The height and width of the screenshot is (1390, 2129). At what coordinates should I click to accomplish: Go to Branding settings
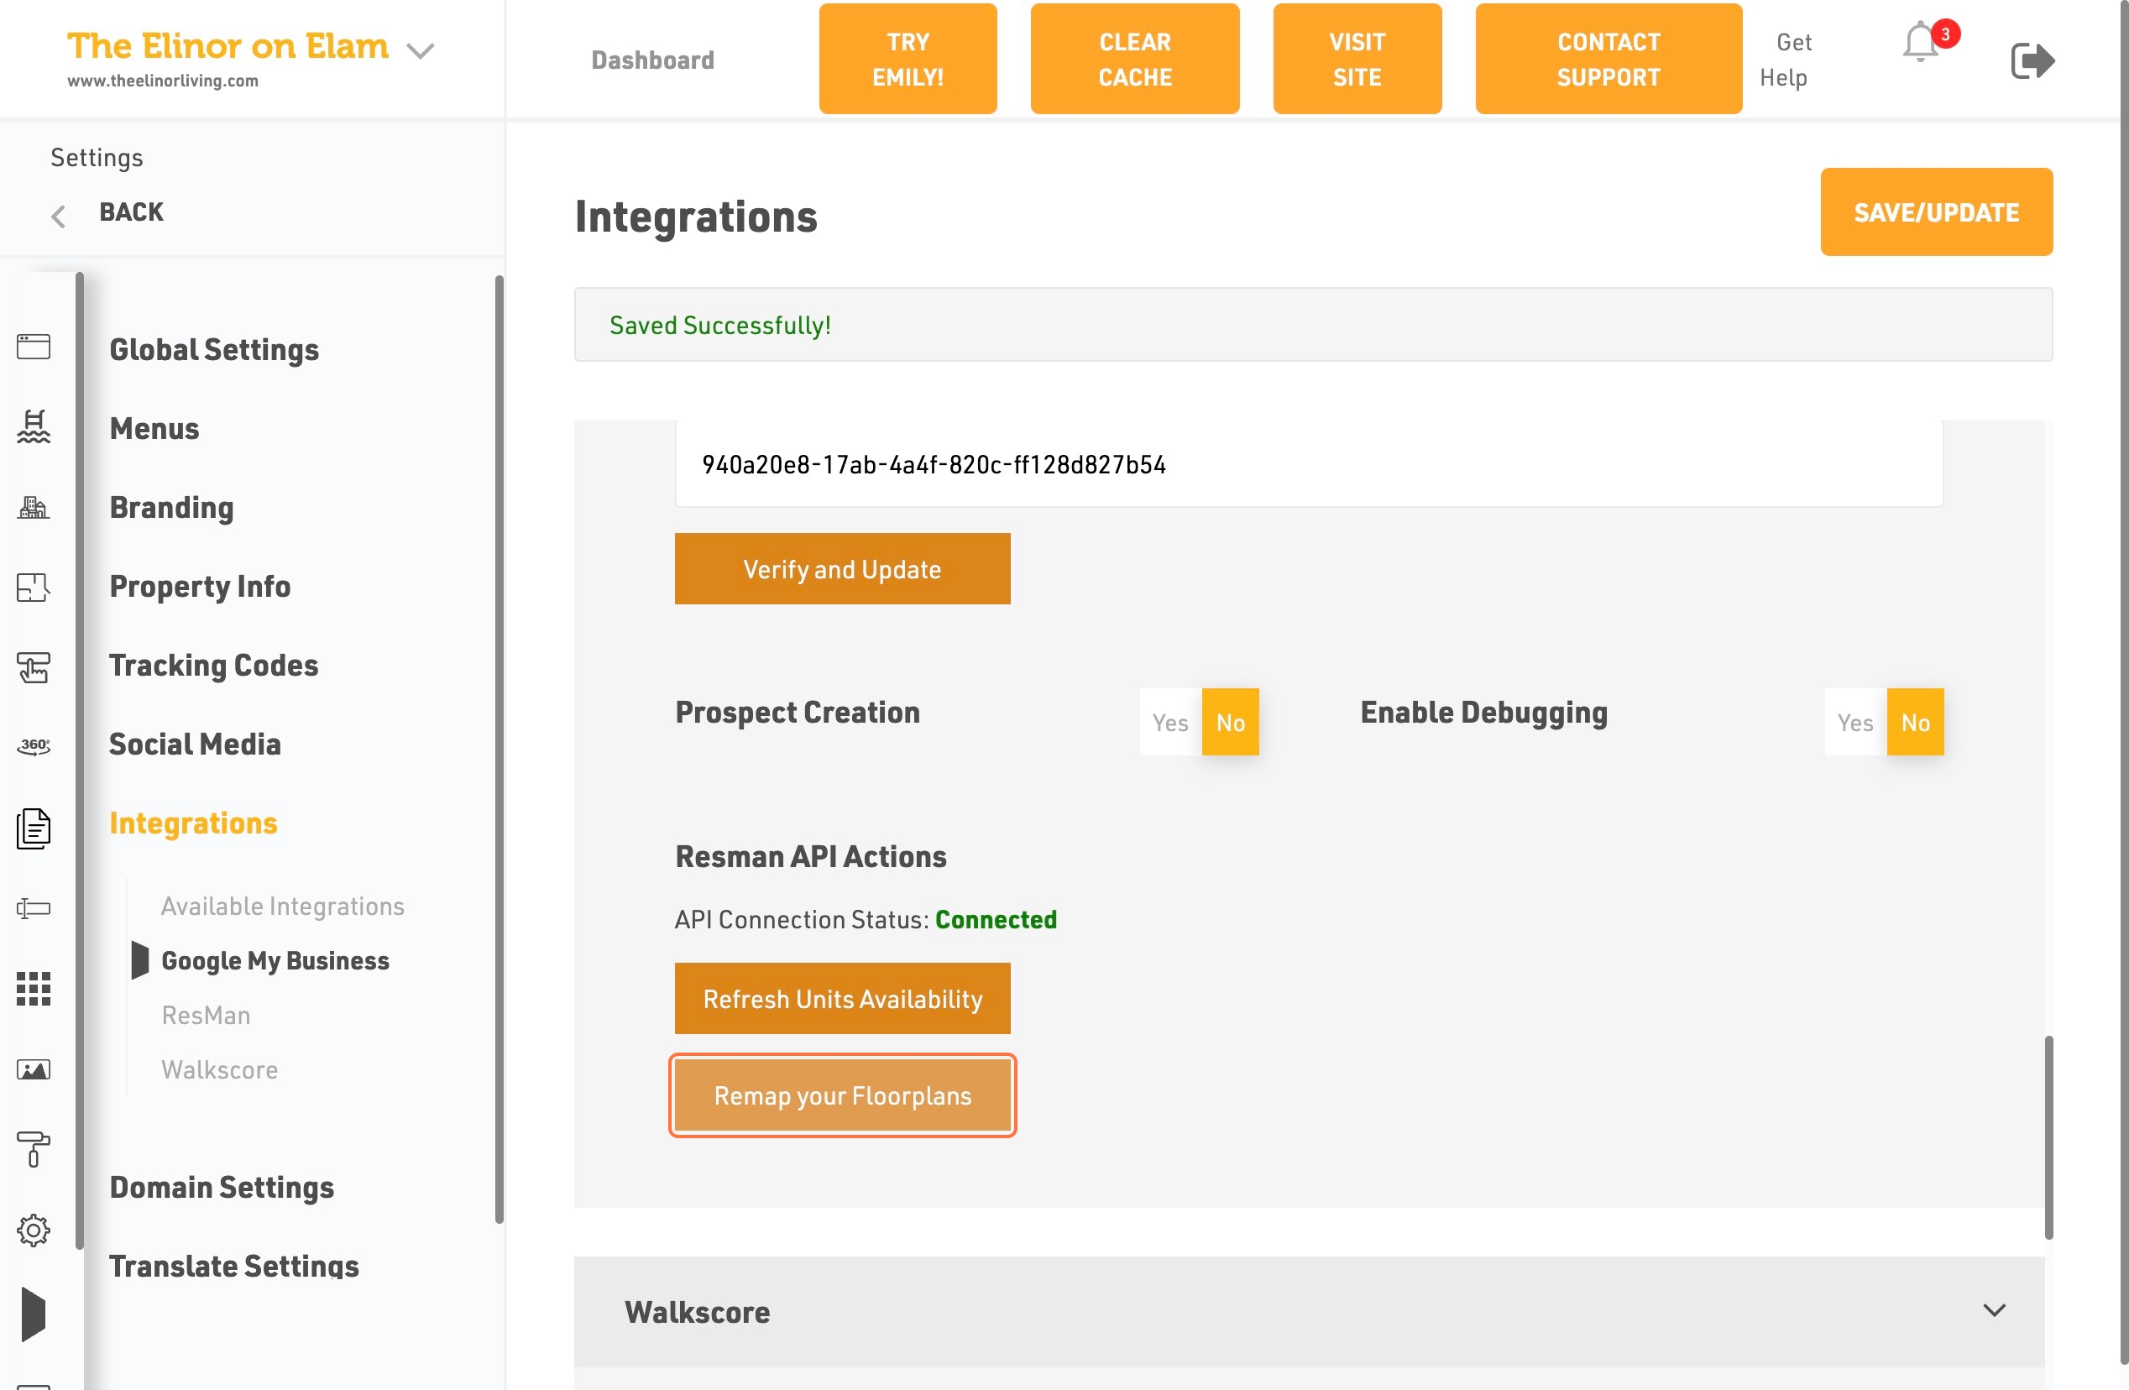[x=172, y=507]
